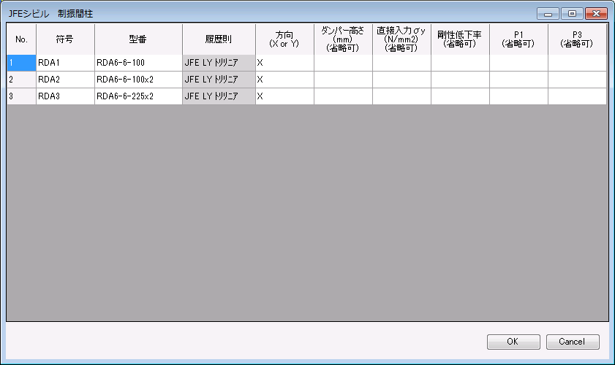Viewport: 615px width, 365px height.
Task: Select the RDA1 symbol cell
Action: (x=66, y=63)
